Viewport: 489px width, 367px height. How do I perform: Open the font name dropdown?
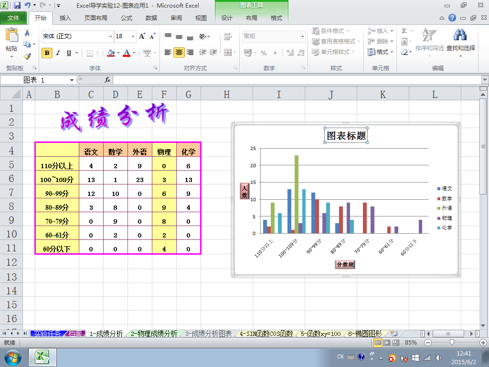(x=110, y=37)
